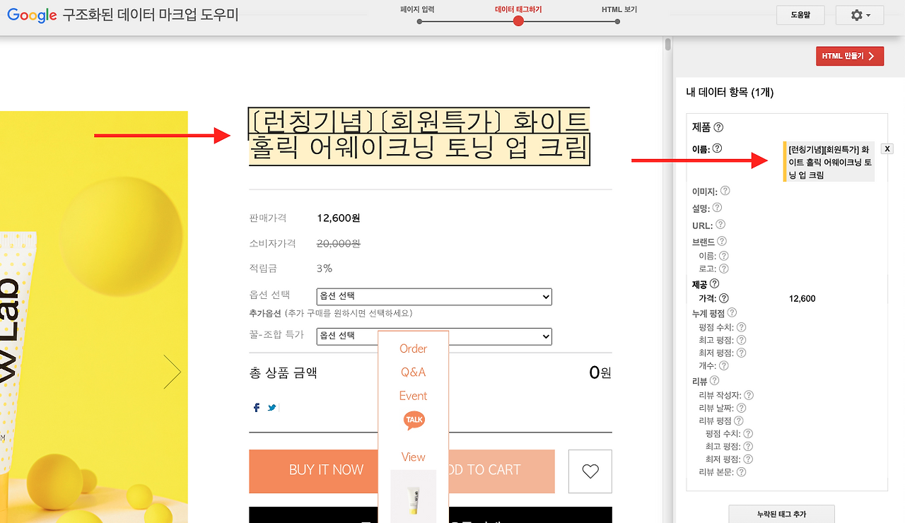Screen dimensions: 905x523
Task: Click the red progress dot on 데이터 태그하기
Action: (518, 21)
